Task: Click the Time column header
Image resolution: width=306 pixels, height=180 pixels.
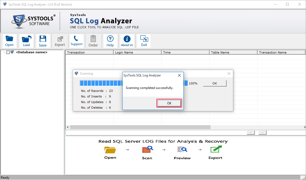Action: tap(186, 52)
